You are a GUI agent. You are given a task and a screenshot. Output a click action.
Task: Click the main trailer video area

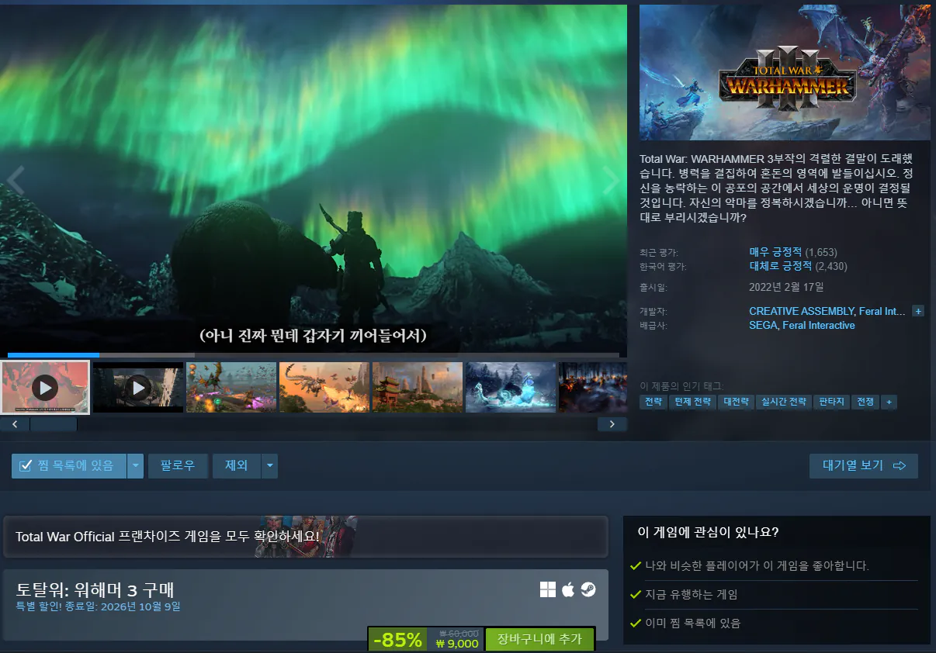[x=314, y=178]
